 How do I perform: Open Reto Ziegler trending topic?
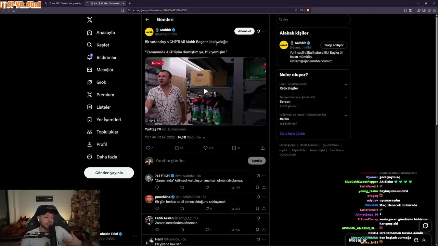[x=289, y=88]
